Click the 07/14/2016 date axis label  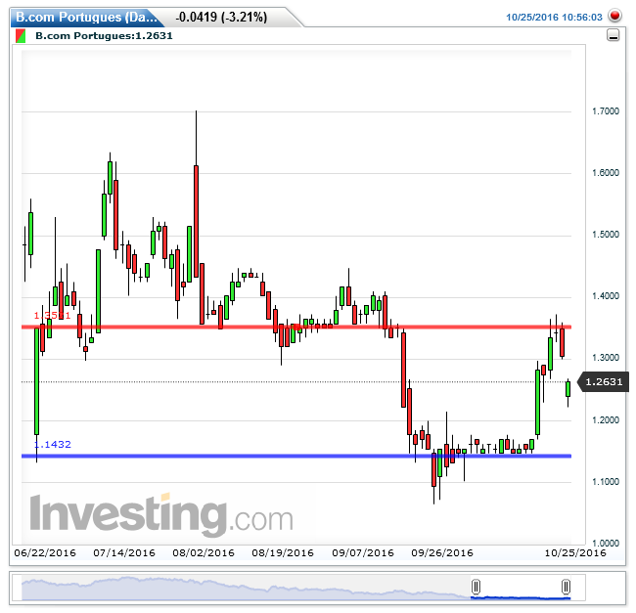click(124, 553)
